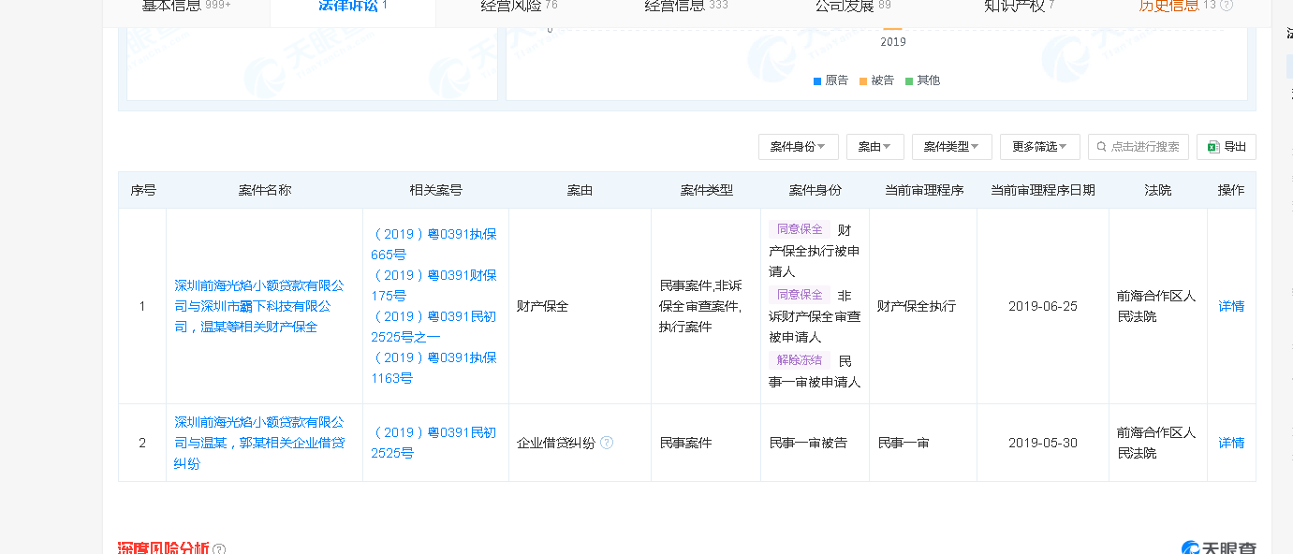Click help icon next to 企业借贷纠纷
The image size is (1293, 554).
click(607, 443)
